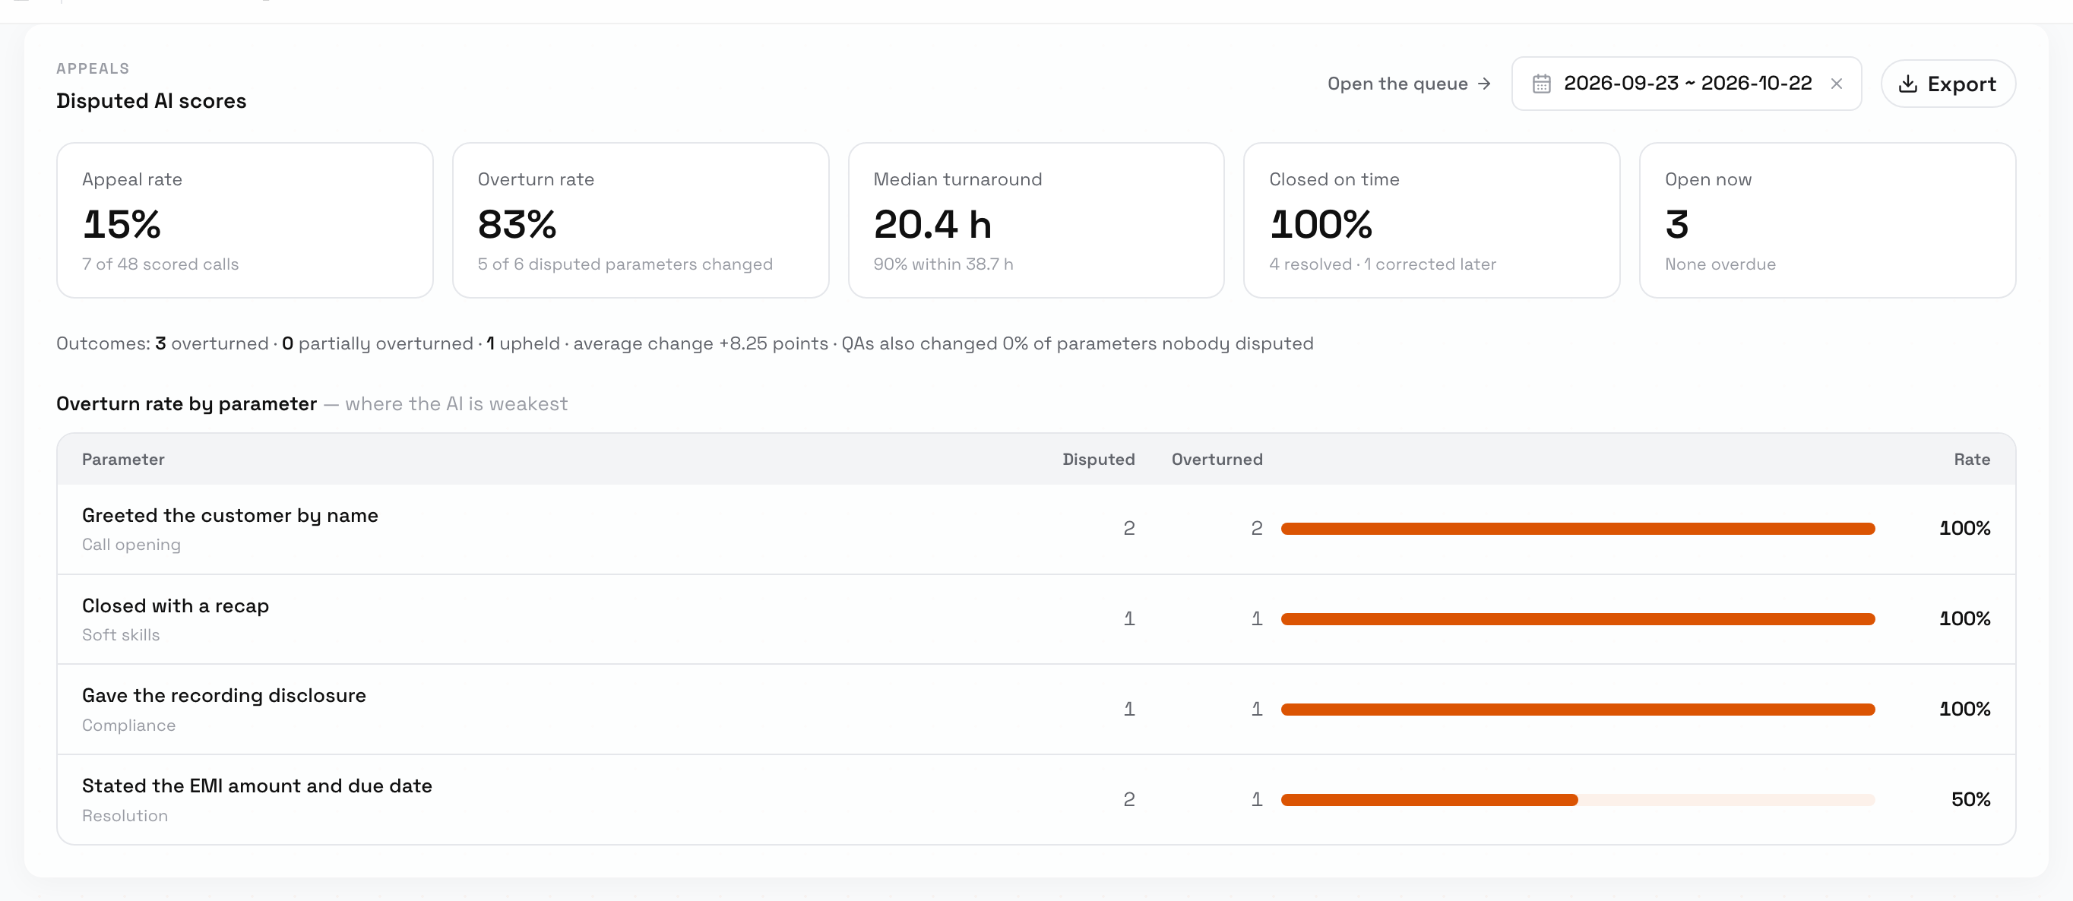This screenshot has height=901, width=2073.
Task: Click the Closed on time 100% value
Action: (1321, 224)
